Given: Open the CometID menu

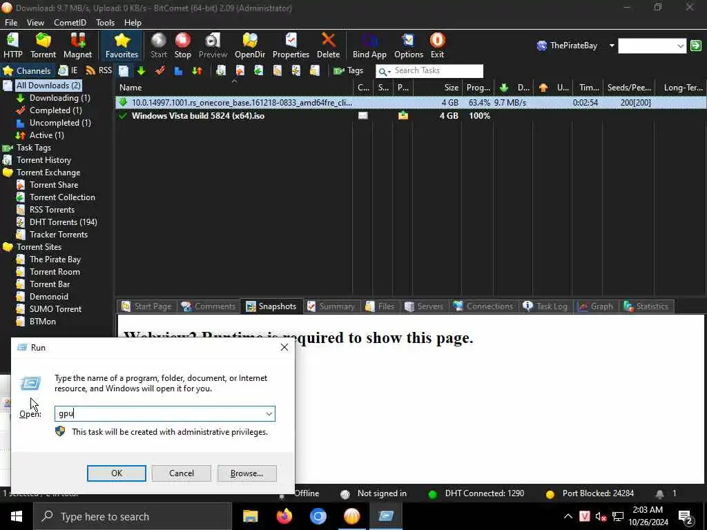Looking at the screenshot, I should pos(70,23).
